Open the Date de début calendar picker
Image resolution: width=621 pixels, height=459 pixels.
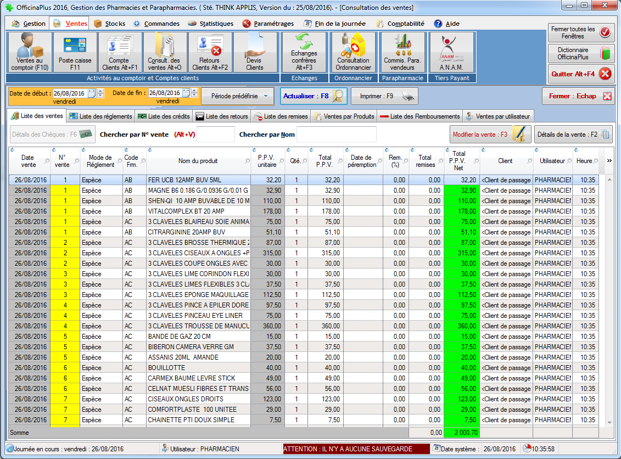coord(92,93)
